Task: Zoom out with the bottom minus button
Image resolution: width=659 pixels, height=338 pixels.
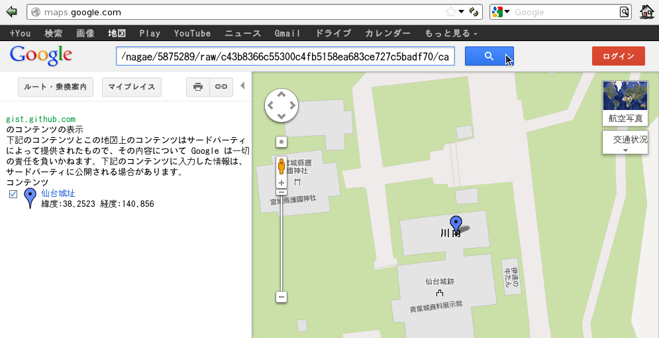Action: [x=281, y=297]
